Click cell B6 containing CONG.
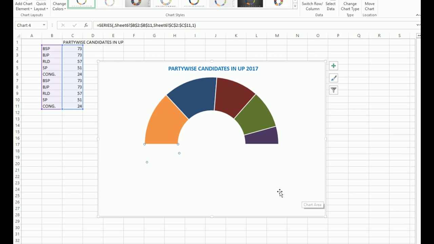Viewport: 434px width, 244px height. pyautogui.click(x=52, y=74)
